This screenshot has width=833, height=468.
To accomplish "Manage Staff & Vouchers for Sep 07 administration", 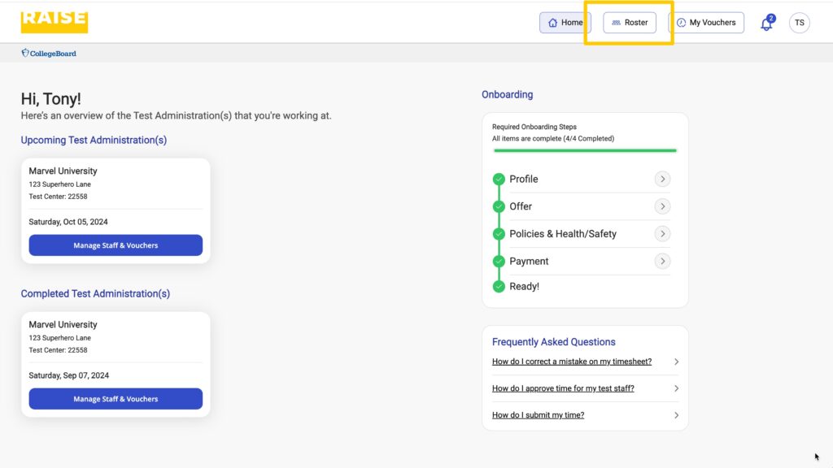I will pyautogui.click(x=116, y=399).
